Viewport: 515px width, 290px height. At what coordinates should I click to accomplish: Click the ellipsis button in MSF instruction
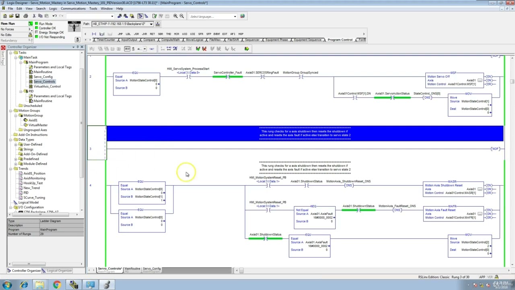click(x=480, y=80)
